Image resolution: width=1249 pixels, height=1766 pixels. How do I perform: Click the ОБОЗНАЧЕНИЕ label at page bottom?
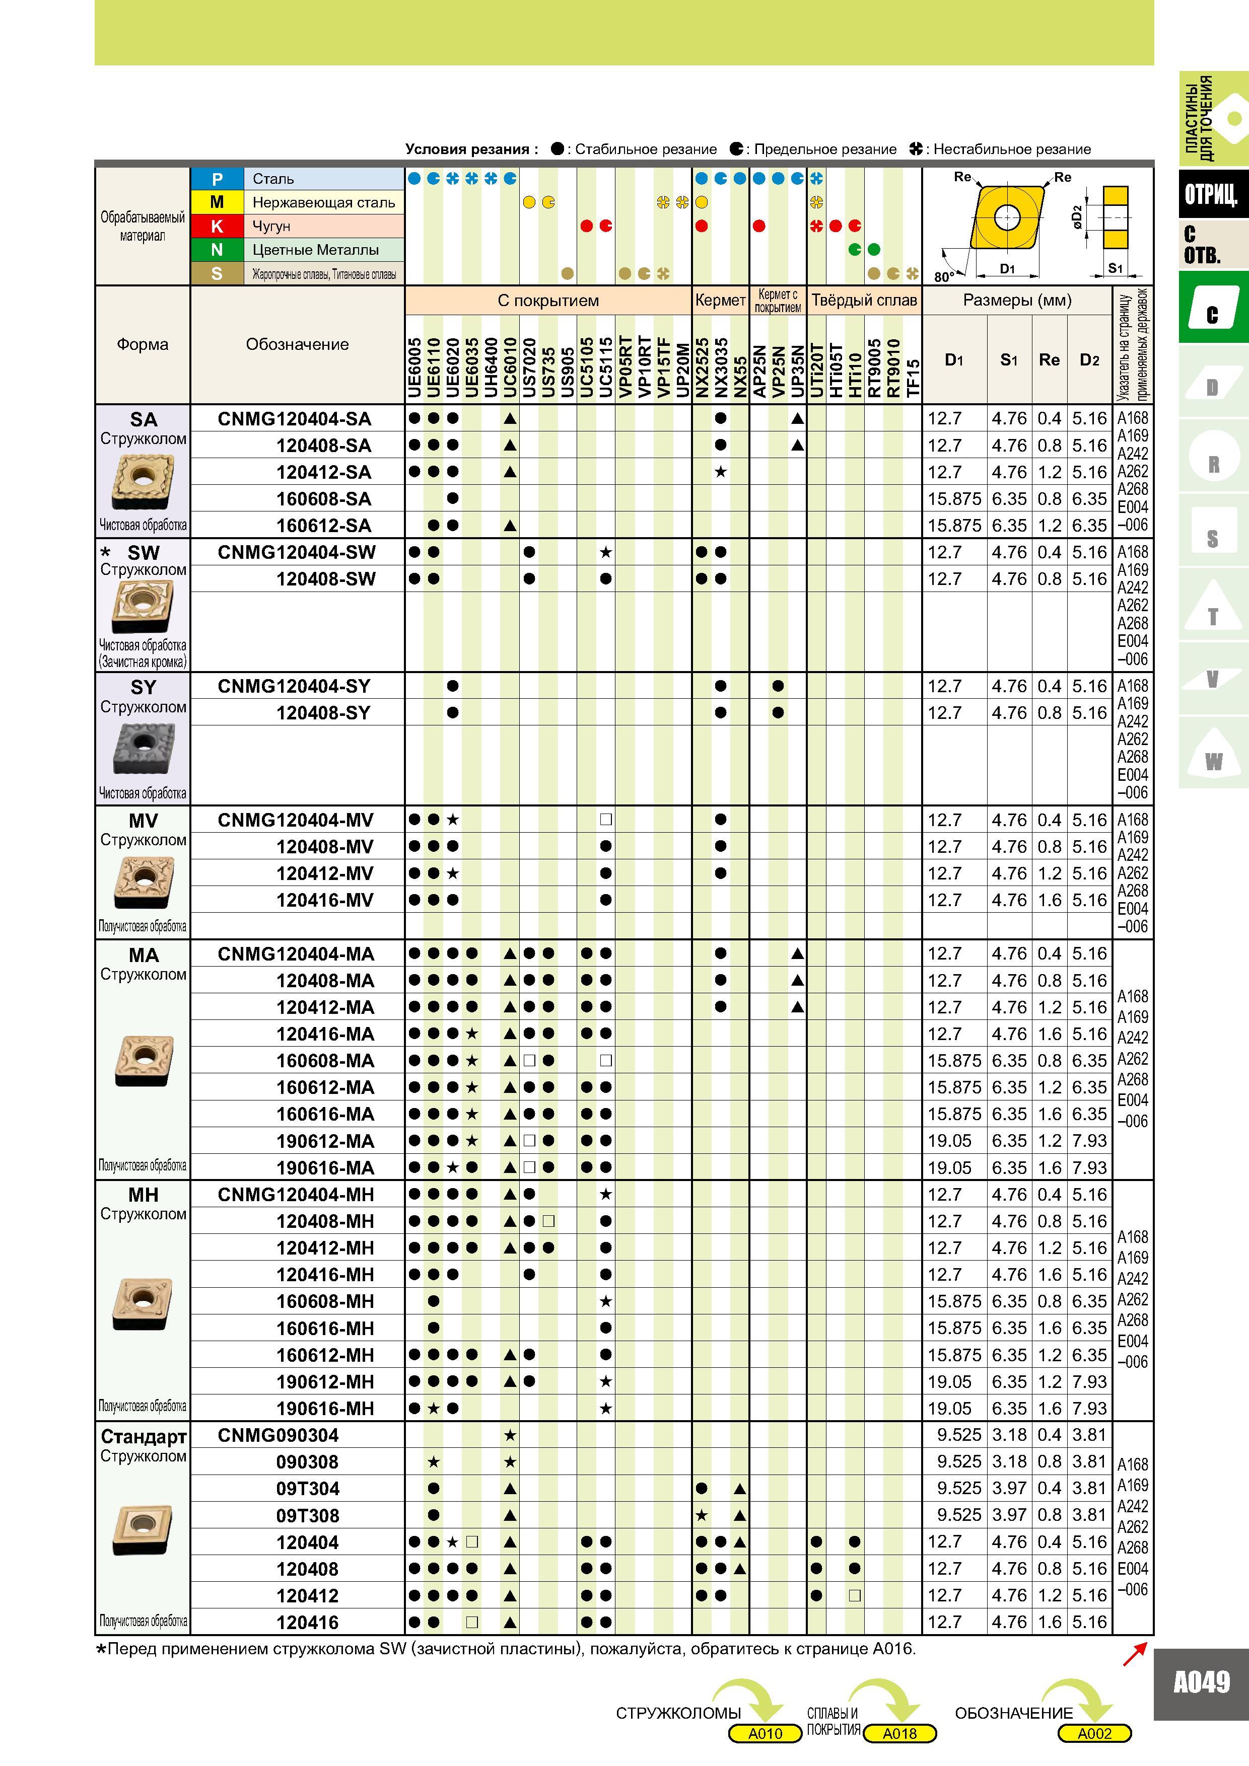tap(1013, 1713)
